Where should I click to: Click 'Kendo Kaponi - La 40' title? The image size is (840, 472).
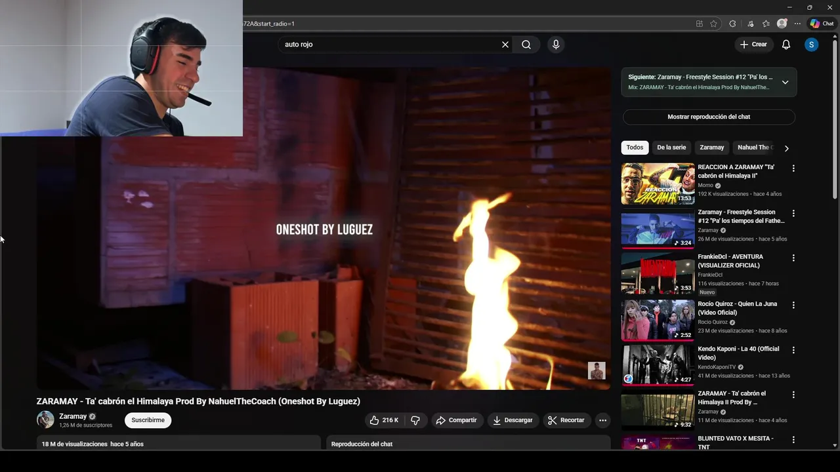[x=738, y=353]
